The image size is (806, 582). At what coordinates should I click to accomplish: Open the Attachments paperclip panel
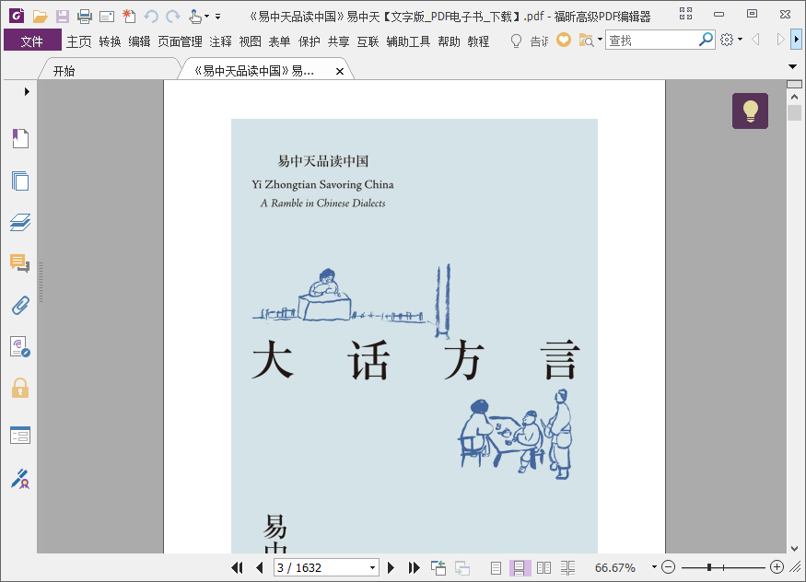point(20,305)
